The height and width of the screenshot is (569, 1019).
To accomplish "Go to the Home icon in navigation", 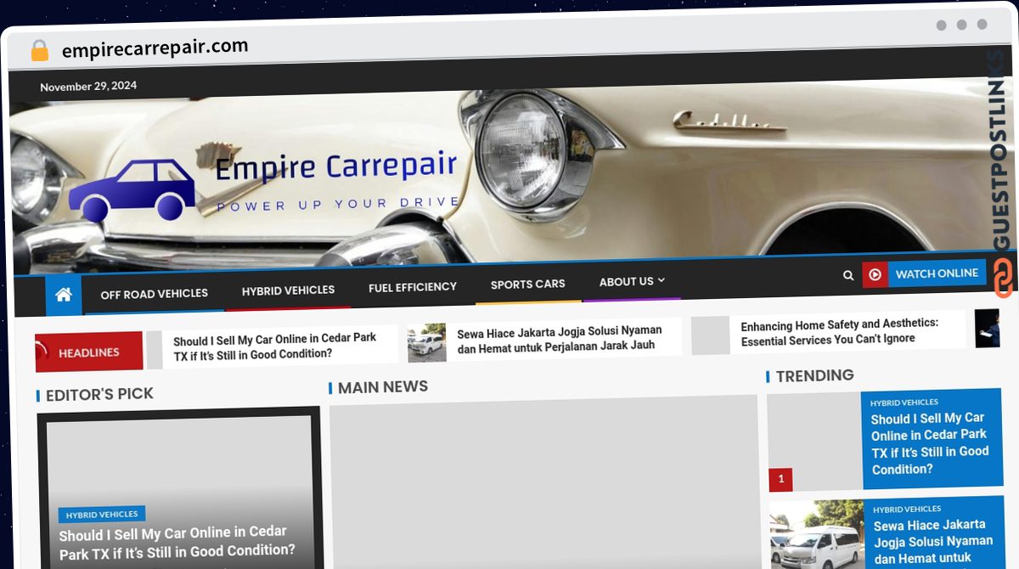I will pyautogui.click(x=64, y=296).
